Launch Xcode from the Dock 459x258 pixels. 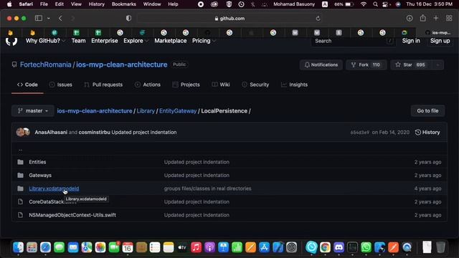tap(278, 247)
